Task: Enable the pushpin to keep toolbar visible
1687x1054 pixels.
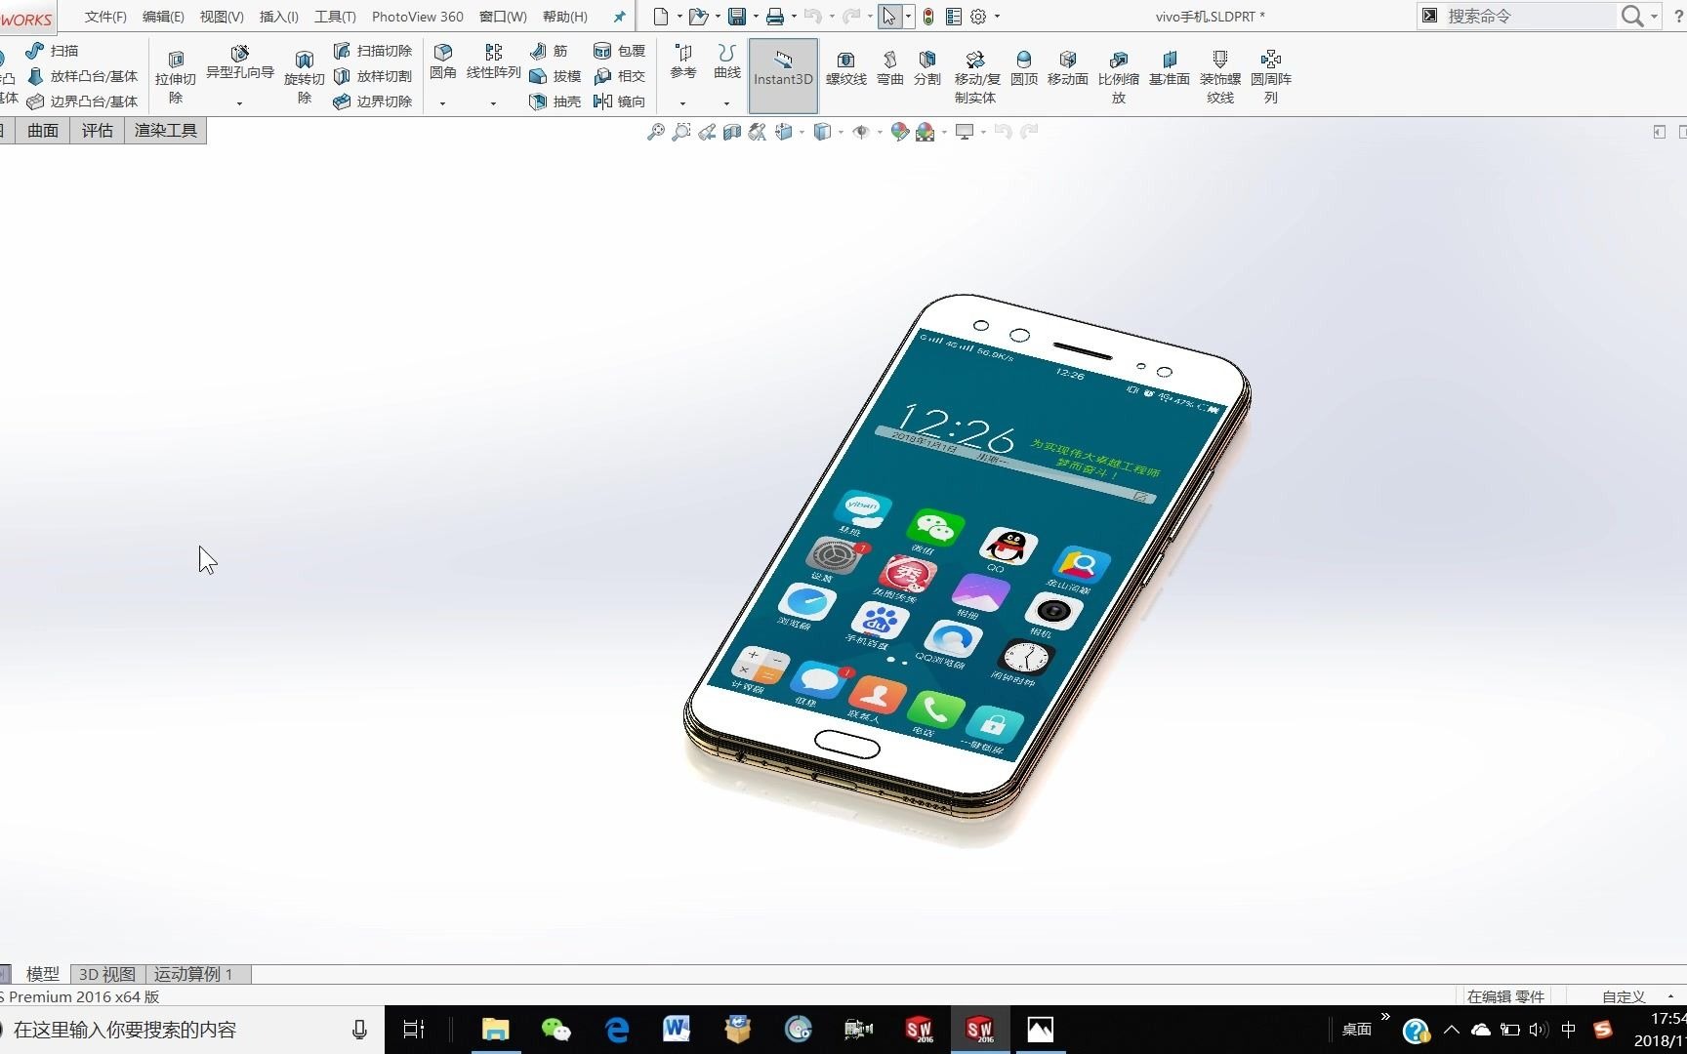Action: click(619, 16)
